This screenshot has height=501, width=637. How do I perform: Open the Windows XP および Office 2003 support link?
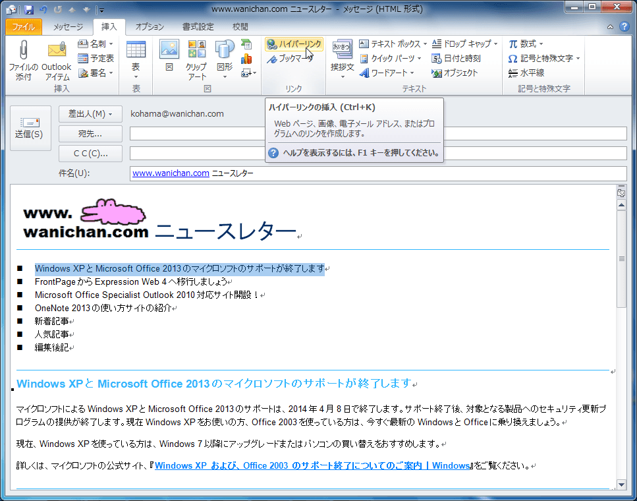[x=312, y=465]
